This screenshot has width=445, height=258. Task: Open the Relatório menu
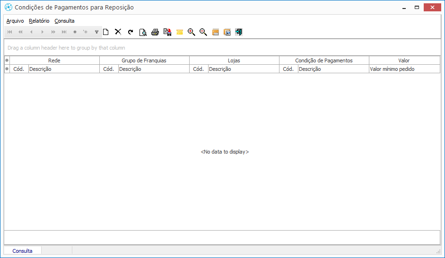tap(39, 21)
